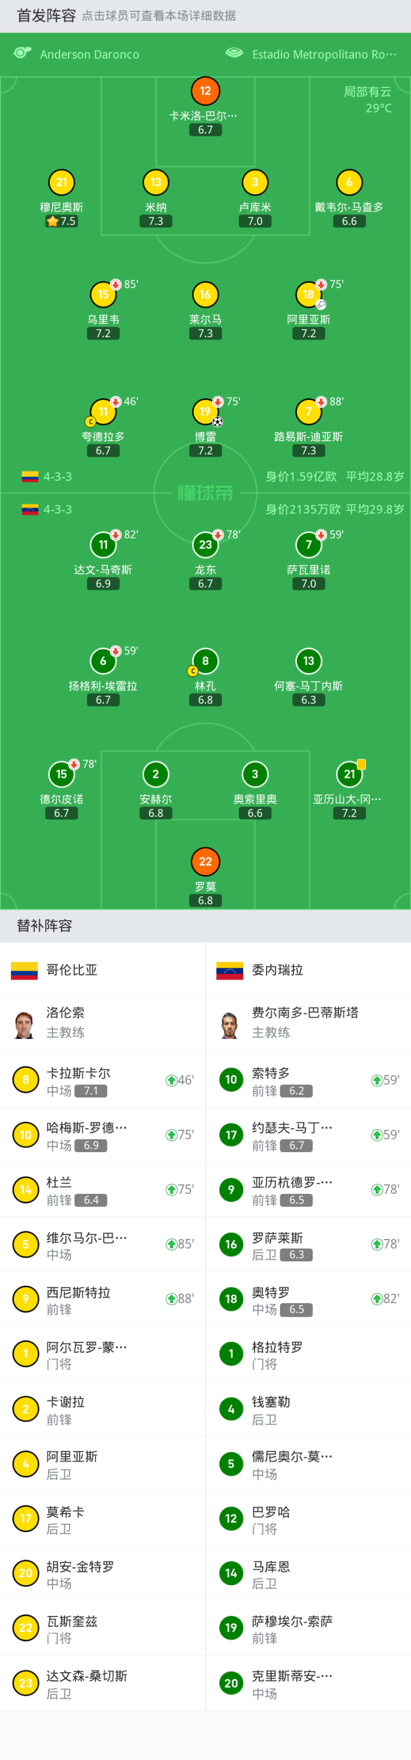Tap Venezuela goalkeeper Romo's number 22
Screen dimensions: 411x1760
[205, 861]
